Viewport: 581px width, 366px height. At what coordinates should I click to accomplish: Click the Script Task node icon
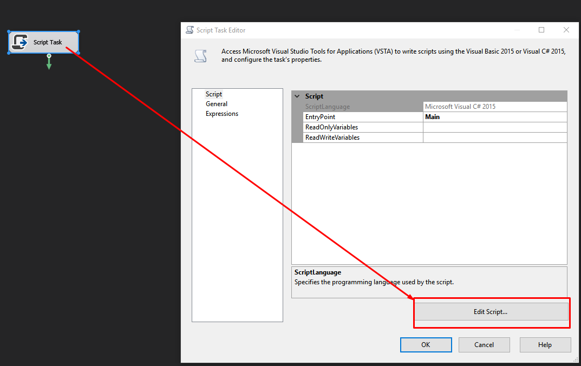pyautogui.click(x=20, y=42)
